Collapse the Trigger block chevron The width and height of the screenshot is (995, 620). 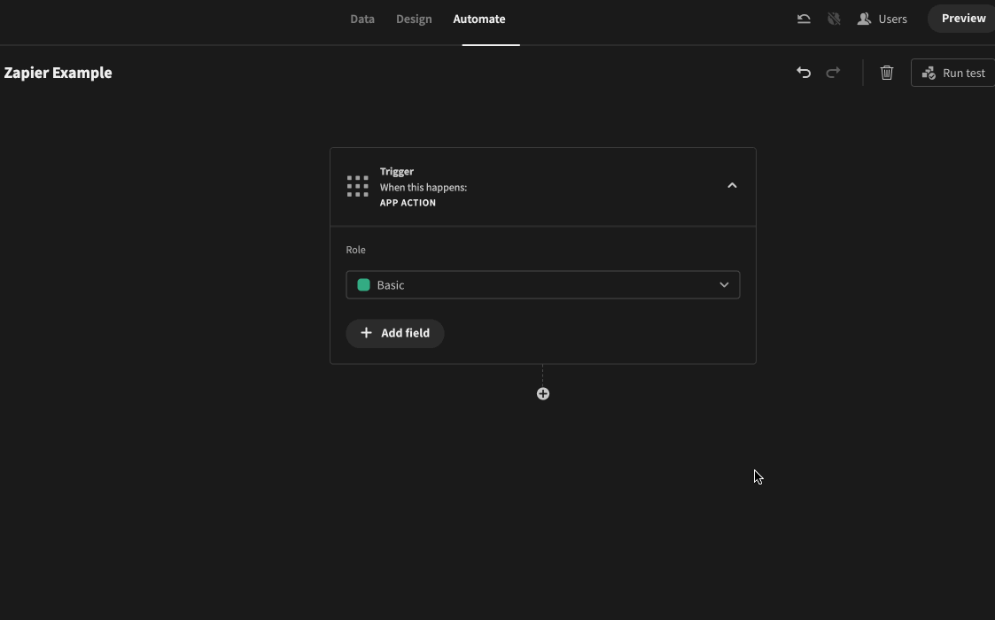732,185
